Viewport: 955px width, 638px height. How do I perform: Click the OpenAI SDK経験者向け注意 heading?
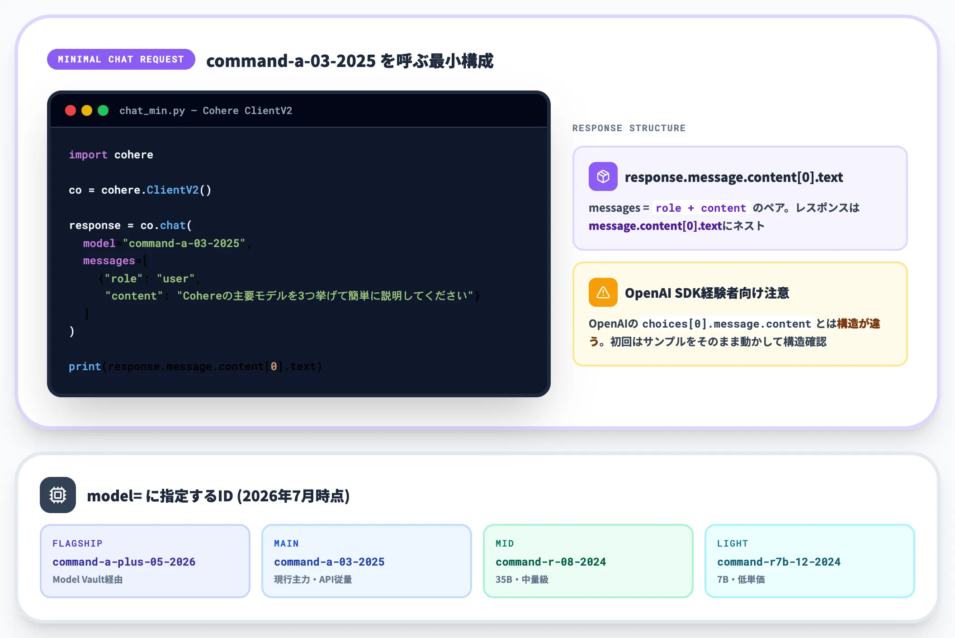(707, 293)
